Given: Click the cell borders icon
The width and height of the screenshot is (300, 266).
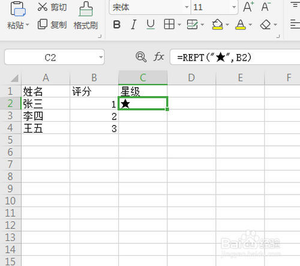Looking at the screenshot, I should (x=169, y=25).
